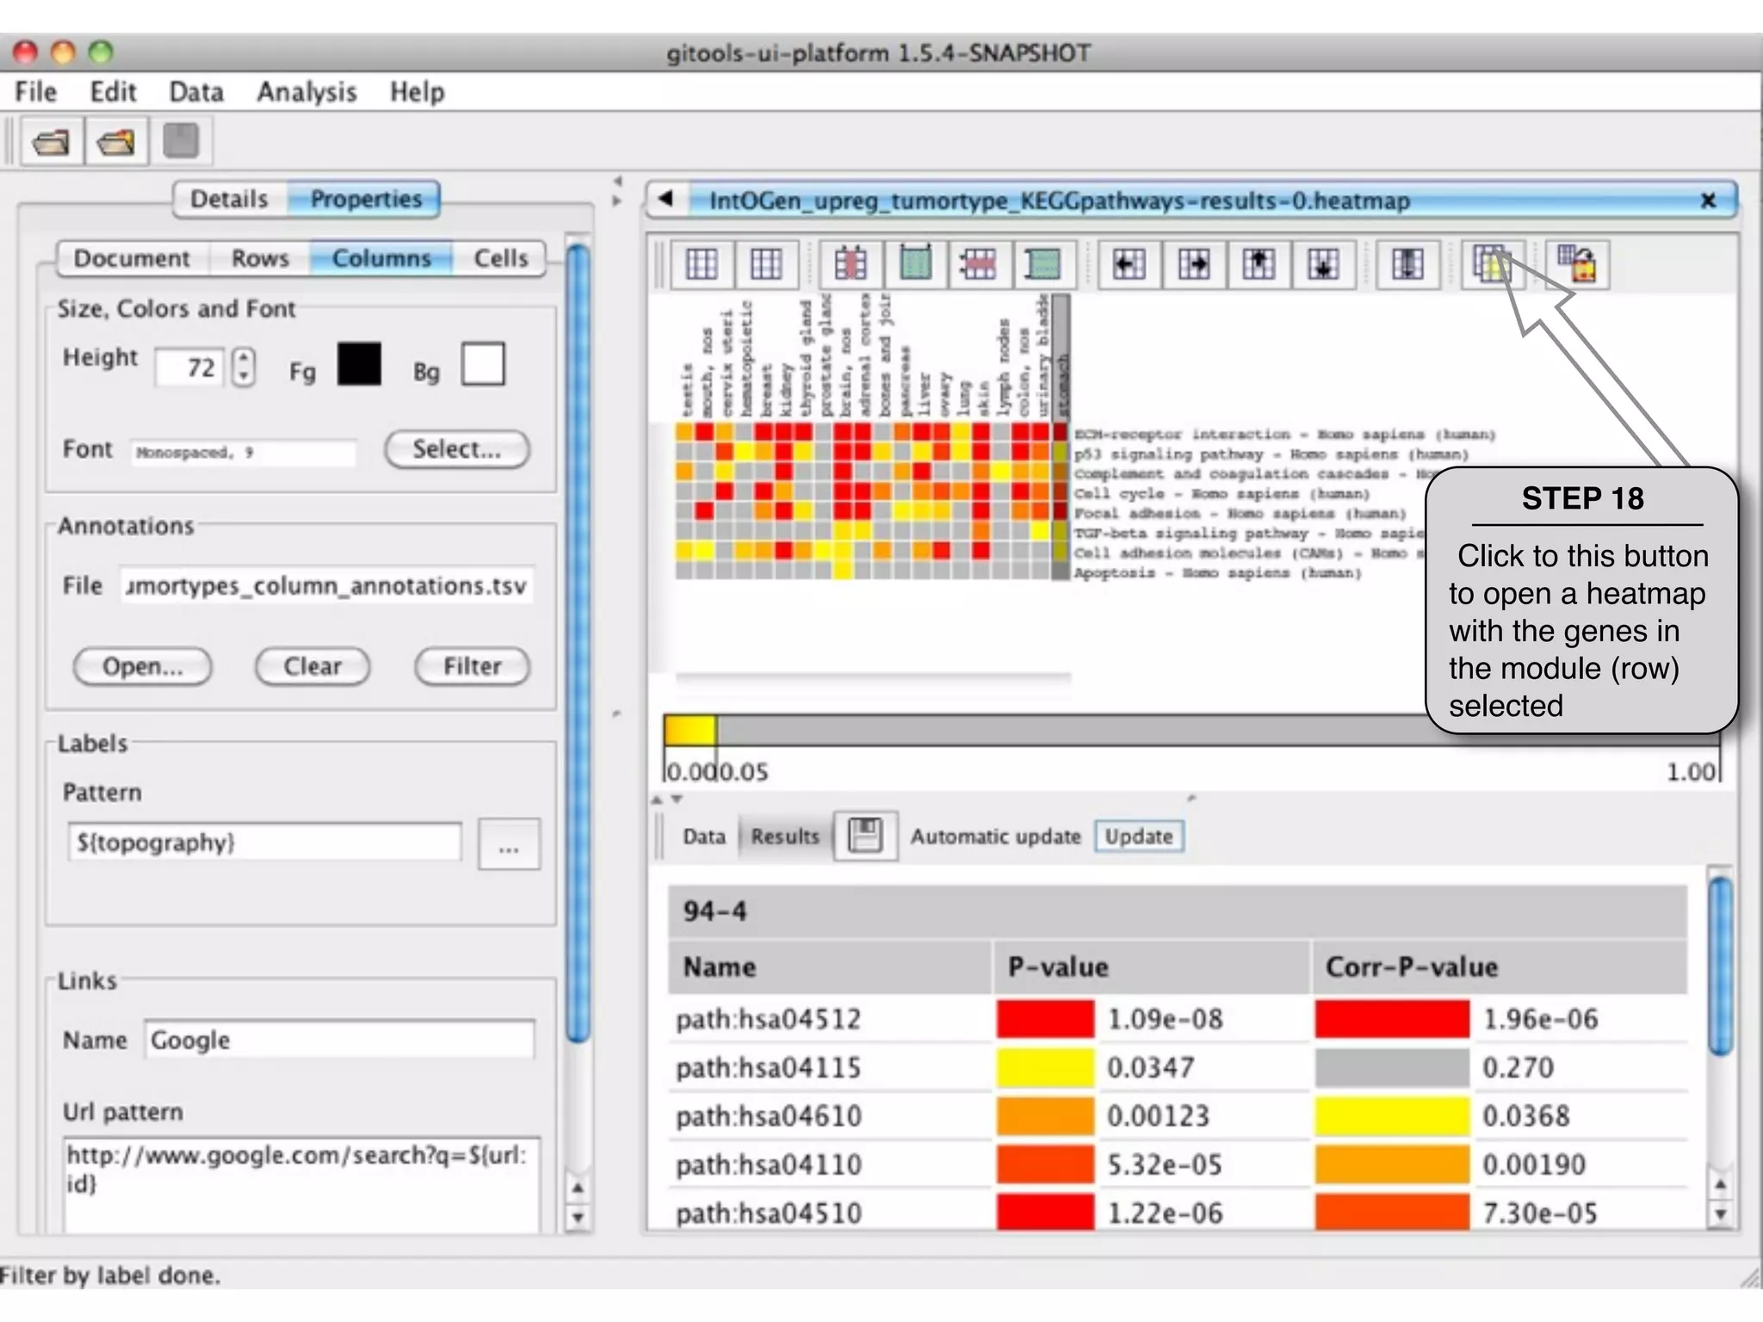
Task: Click the annotations Clear button
Action: point(312,667)
